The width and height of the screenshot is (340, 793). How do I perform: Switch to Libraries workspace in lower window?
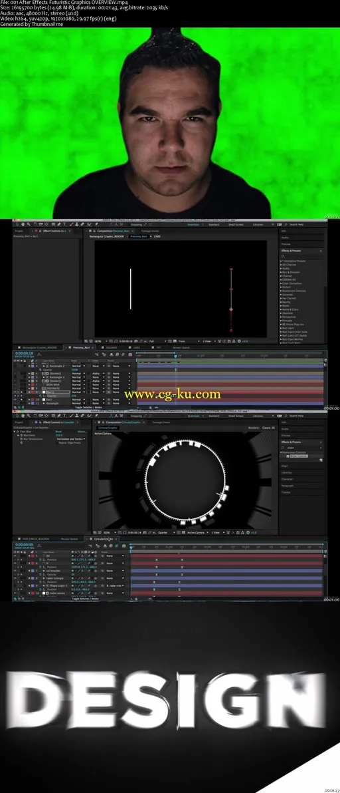pos(258,416)
